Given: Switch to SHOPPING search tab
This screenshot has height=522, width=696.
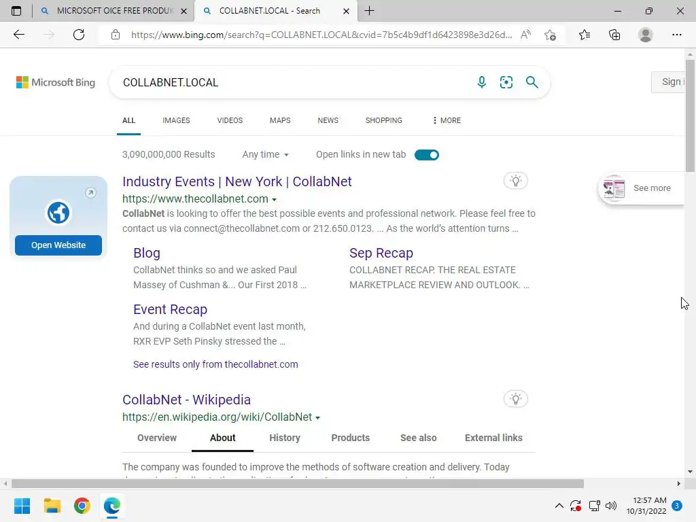Looking at the screenshot, I should coord(384,120).
